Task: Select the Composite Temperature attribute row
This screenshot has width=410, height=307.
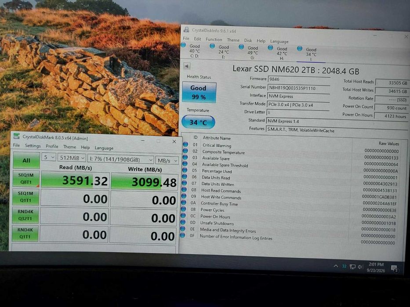Action: (291, 154)
